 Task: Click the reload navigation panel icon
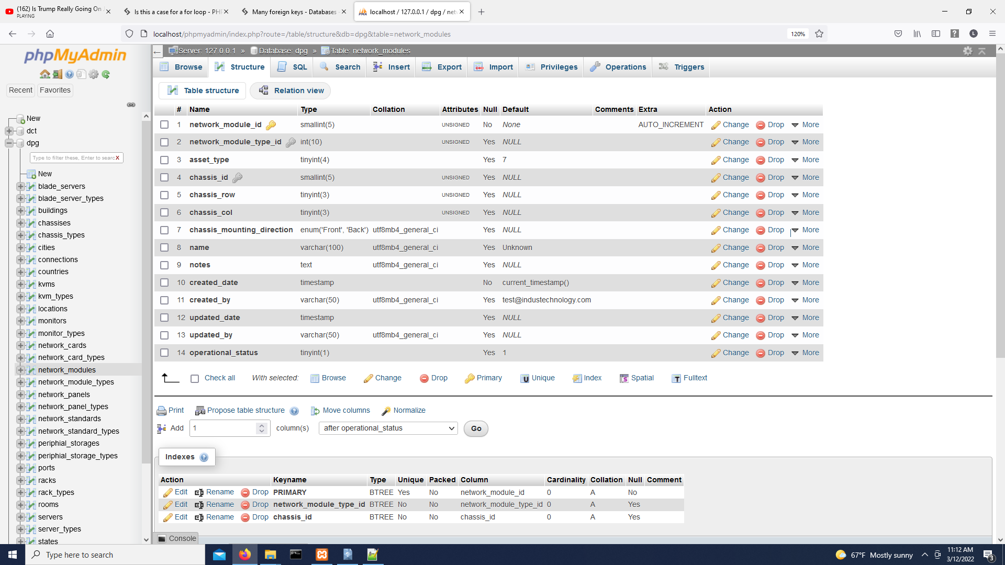point(106,74)
